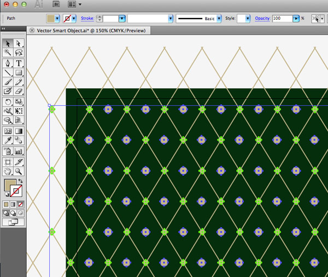Select the Width tool

8,111
